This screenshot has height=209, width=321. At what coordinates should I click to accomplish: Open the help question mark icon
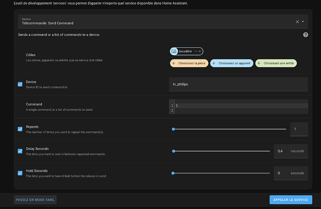306,35
